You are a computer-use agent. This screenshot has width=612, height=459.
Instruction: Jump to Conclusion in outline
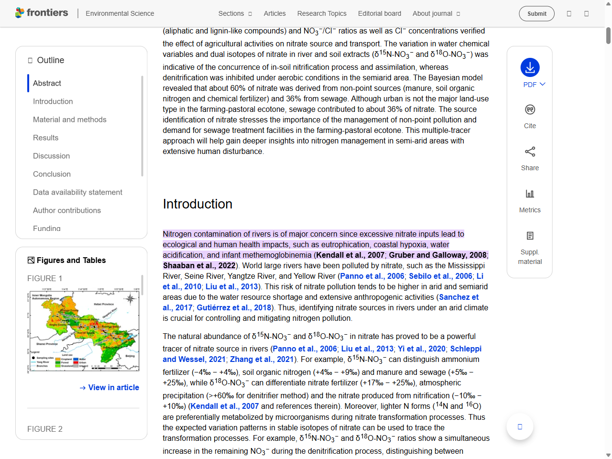point(52,174)
